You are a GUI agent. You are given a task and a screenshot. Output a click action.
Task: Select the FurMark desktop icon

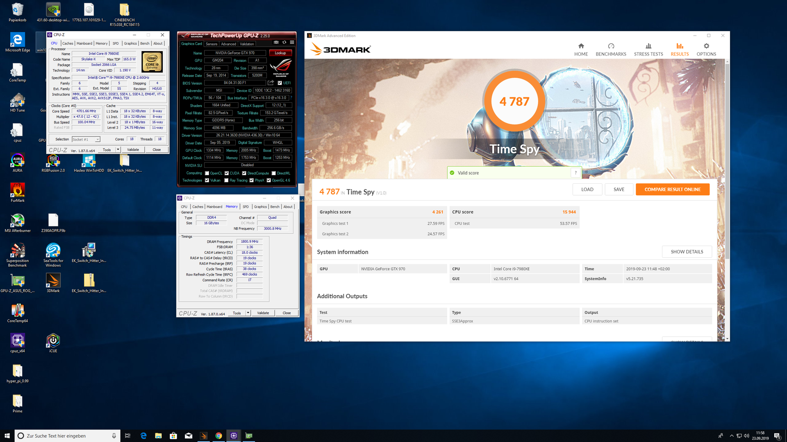click(18, 193)
